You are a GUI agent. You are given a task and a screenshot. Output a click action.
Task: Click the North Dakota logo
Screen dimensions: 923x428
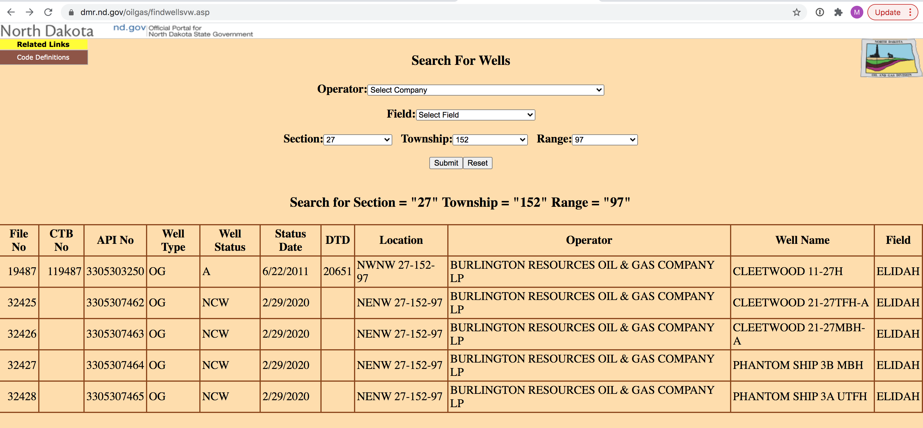pos(47,31)
